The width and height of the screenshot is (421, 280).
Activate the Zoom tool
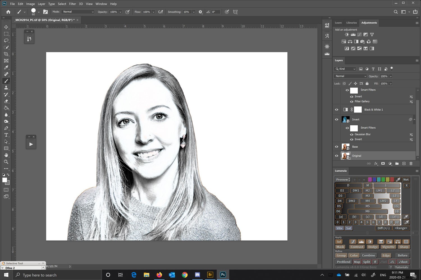pyautogui.click(x=6, y=162)
